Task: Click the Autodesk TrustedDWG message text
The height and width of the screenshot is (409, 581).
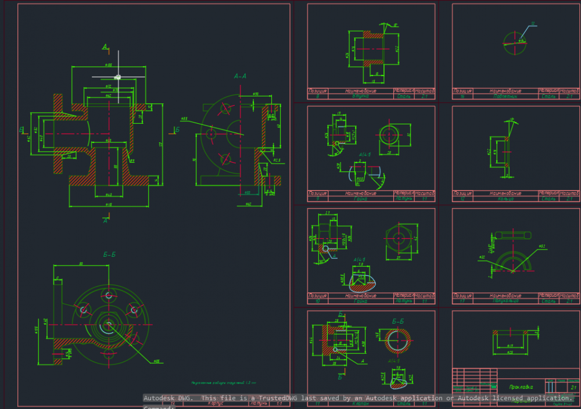Action: (x=357, y=398)
